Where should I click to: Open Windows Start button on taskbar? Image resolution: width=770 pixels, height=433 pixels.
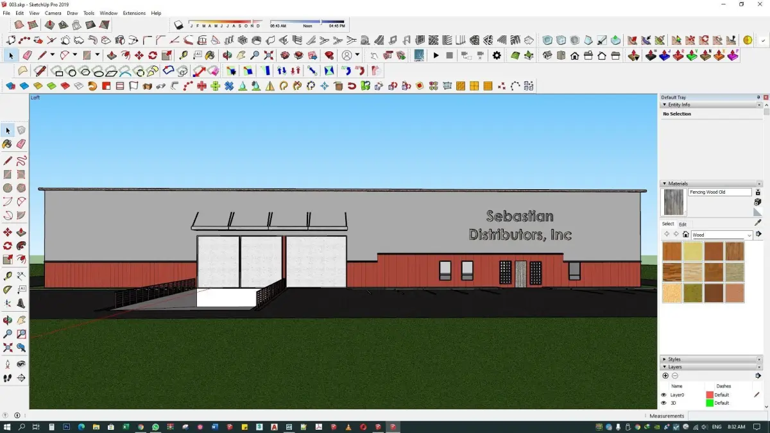pyautogui.click(x=8, y=427)
